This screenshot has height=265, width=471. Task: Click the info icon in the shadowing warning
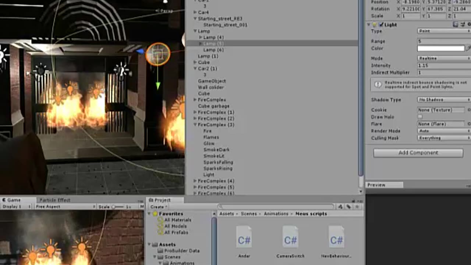coord(378,85)
